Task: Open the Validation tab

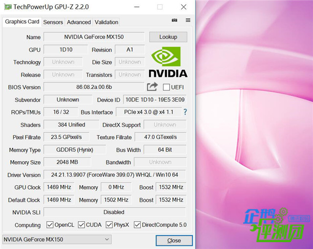Action: pos(107,22)
